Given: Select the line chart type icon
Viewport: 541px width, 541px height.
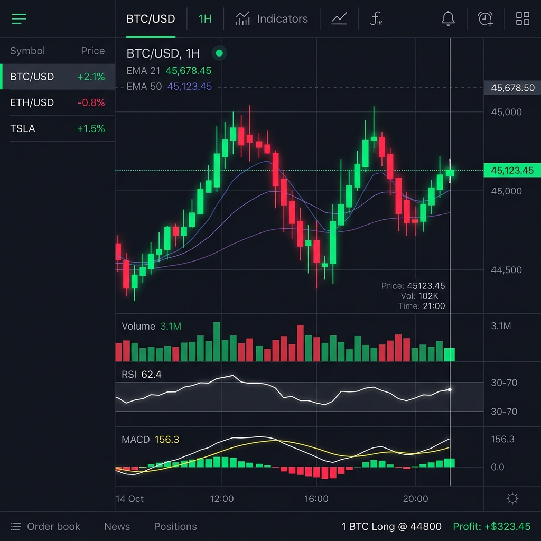Looking at the screenshot, I should click(x=339, y=18).
